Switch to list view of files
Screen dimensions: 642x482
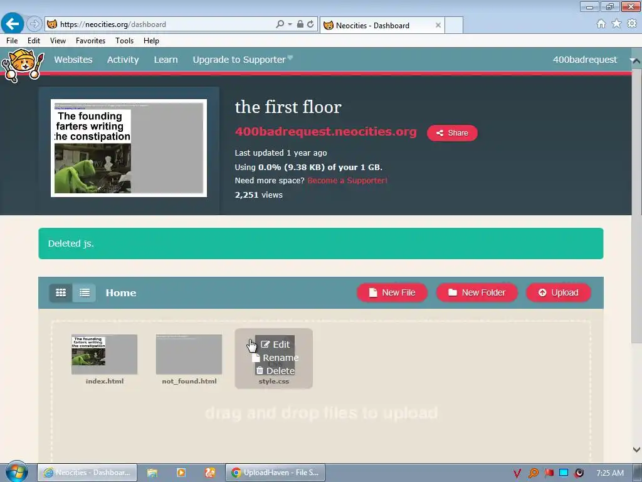85,292
